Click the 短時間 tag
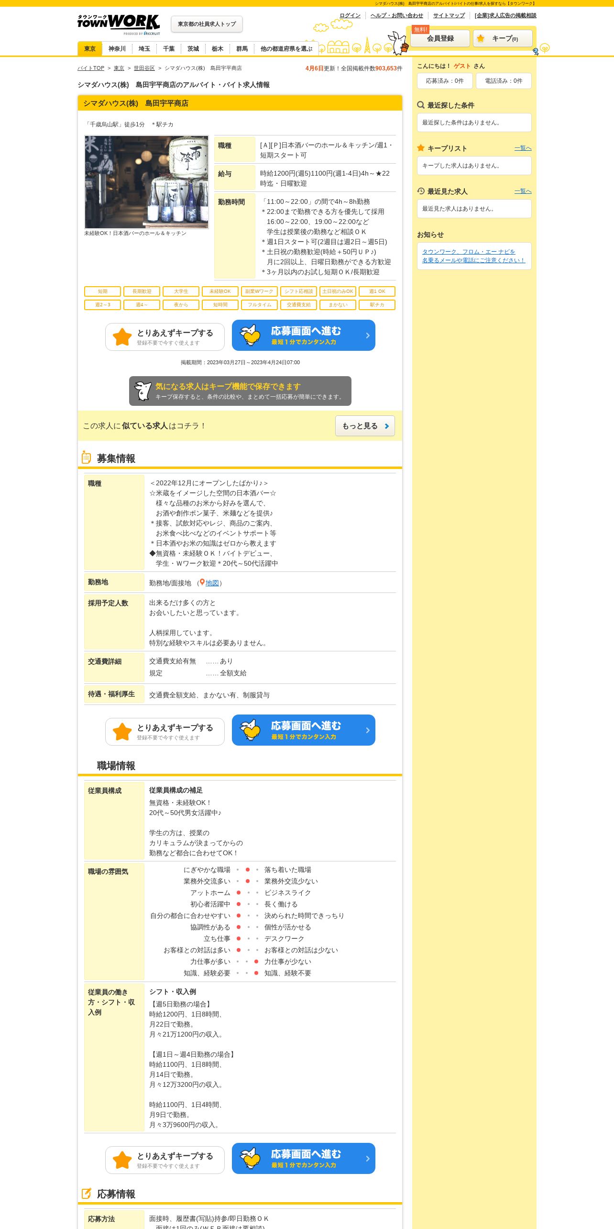The image size is (614, 1229). coord(220,305)
